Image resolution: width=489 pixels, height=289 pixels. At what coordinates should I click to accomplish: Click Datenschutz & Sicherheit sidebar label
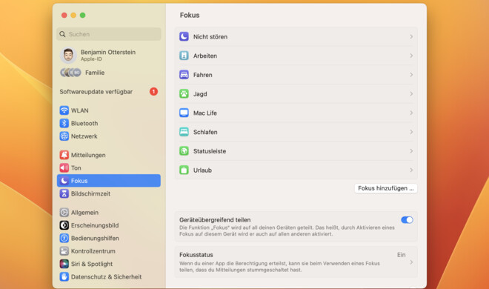click(107, 277)
